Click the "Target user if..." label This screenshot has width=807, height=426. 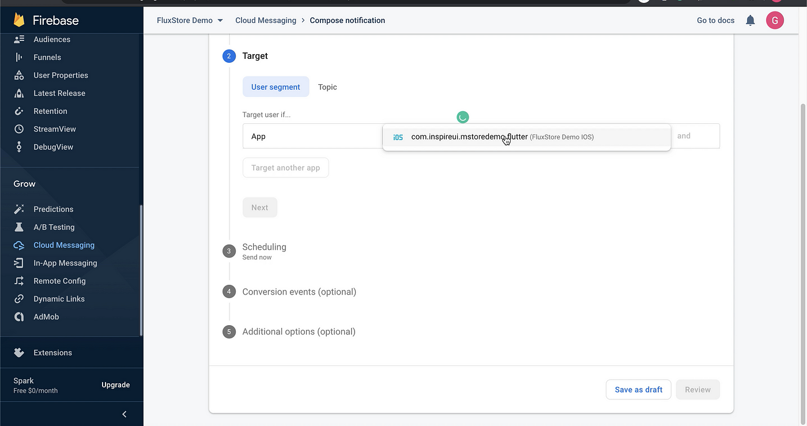pyautogui.click(x=266, y=115)
